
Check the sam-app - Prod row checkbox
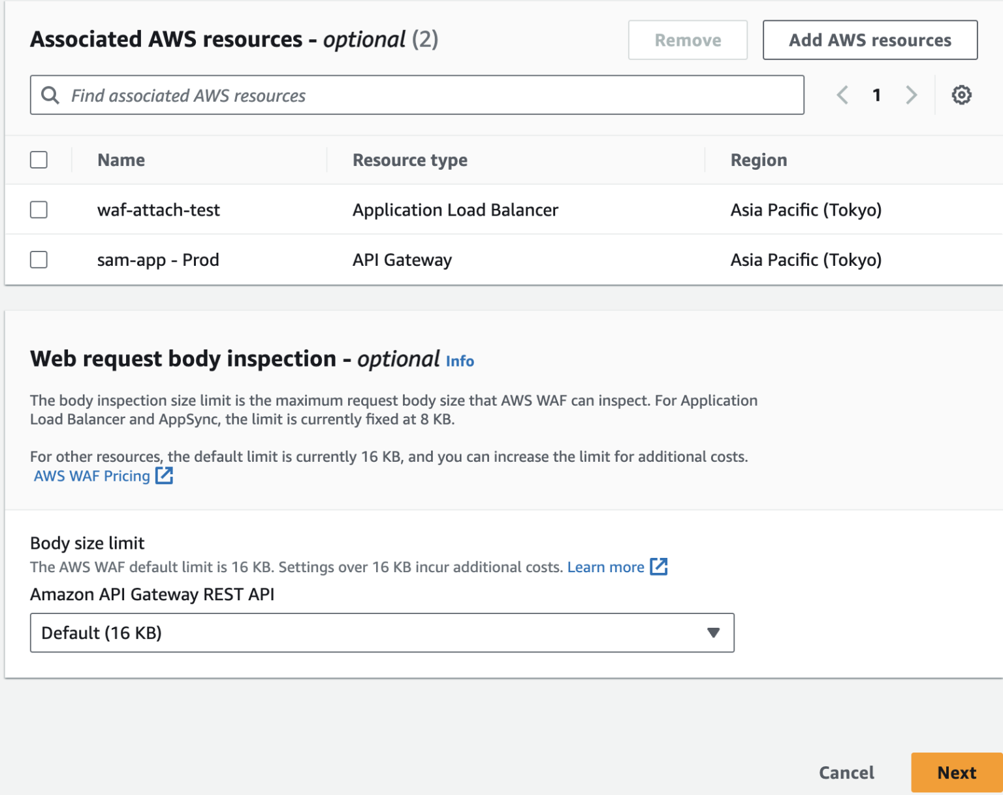[x=39, y=259]
